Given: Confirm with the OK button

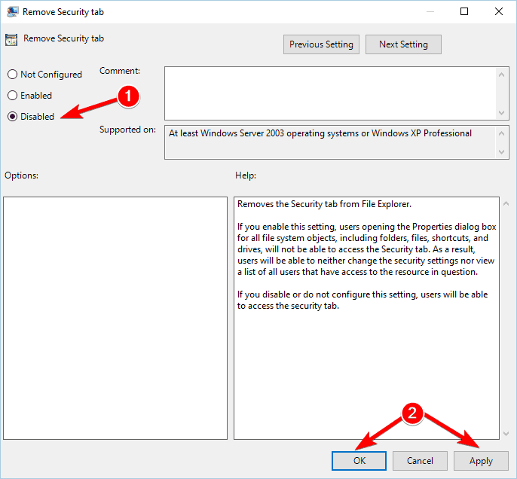Looking at the screenshot, I should coord(359,461).
